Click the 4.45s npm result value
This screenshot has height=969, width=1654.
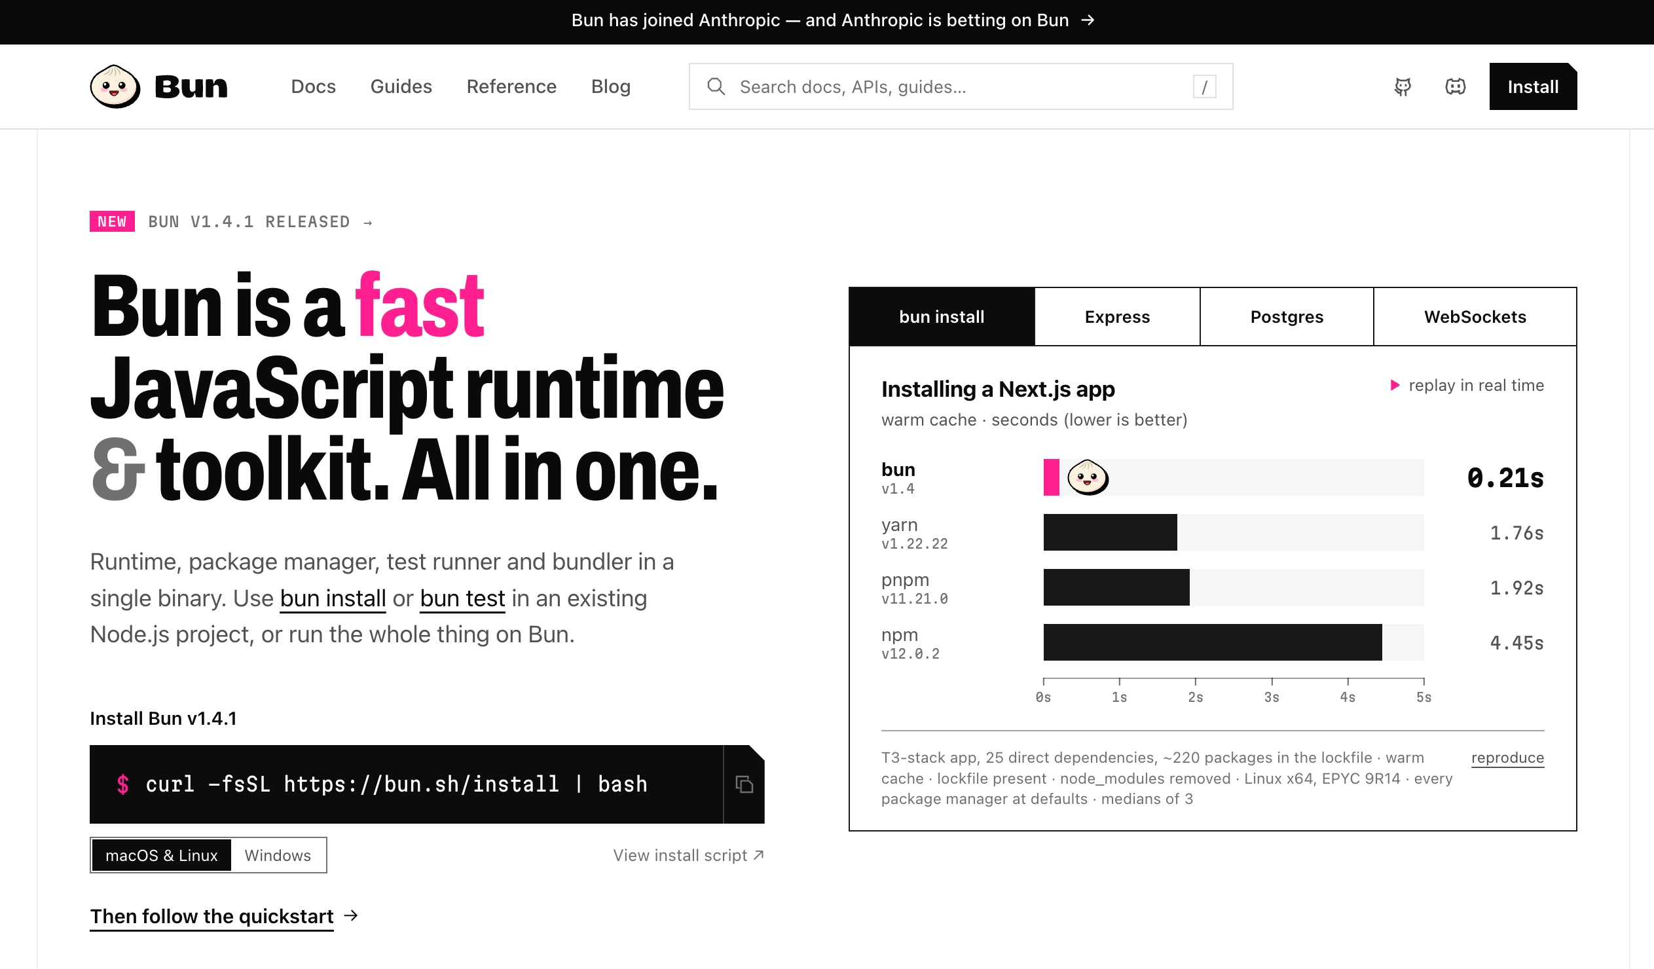pyautogui.click(x=1516, y=643)
